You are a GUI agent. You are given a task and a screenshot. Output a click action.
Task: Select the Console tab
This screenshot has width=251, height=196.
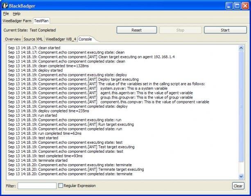tap(85, 39)
